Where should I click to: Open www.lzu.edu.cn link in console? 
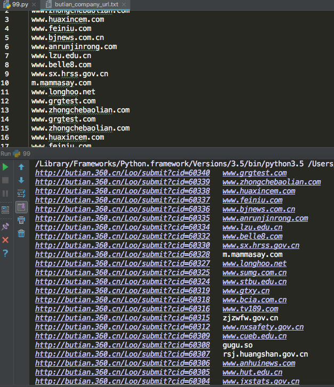pos(252,227)
